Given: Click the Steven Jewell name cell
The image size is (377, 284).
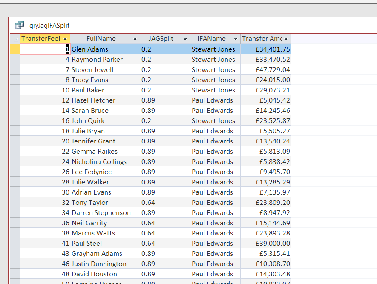Looking at the screenshot, I should (105, 69).
